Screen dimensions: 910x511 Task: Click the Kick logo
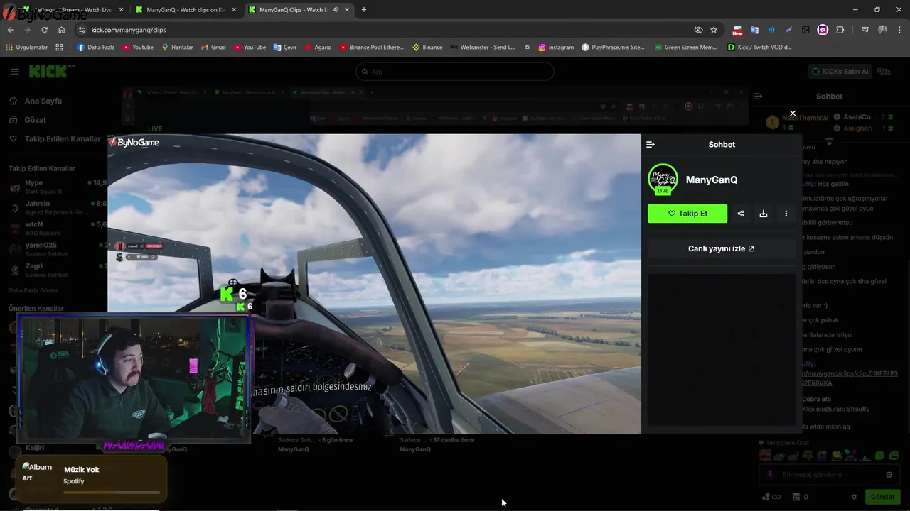[48, 72]
